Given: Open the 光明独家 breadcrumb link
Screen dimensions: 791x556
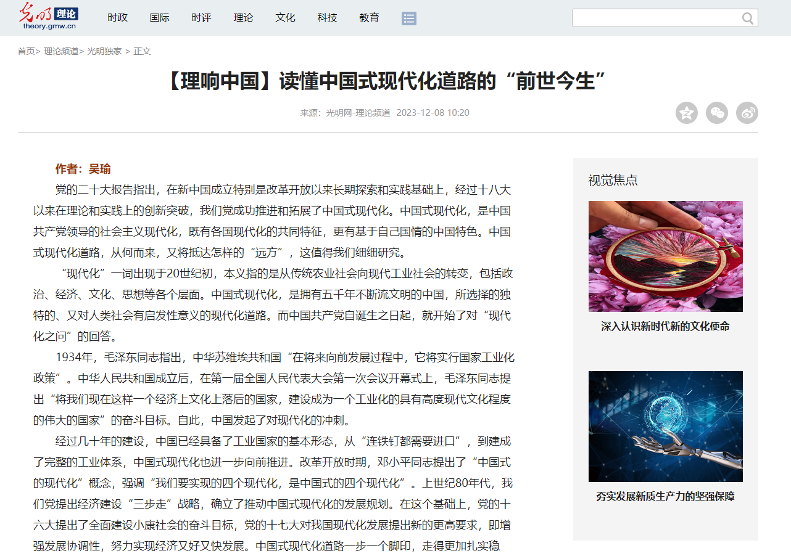Looking at the screenshot, I should tap(104, 51).
